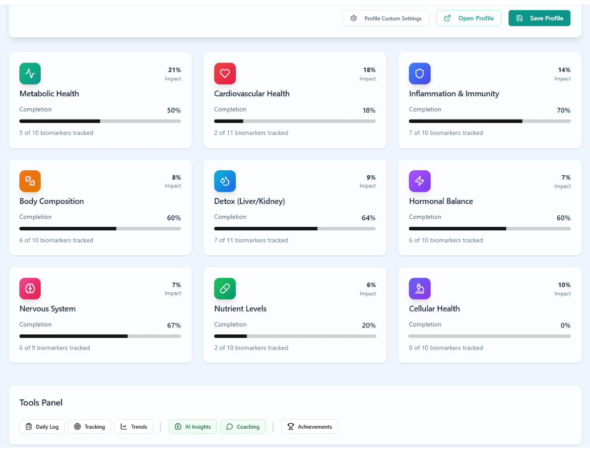Click the trophy icon in Achievements
Image resolution: width=590 pixels, height=457 pixels.
click(x=290, y=427)
